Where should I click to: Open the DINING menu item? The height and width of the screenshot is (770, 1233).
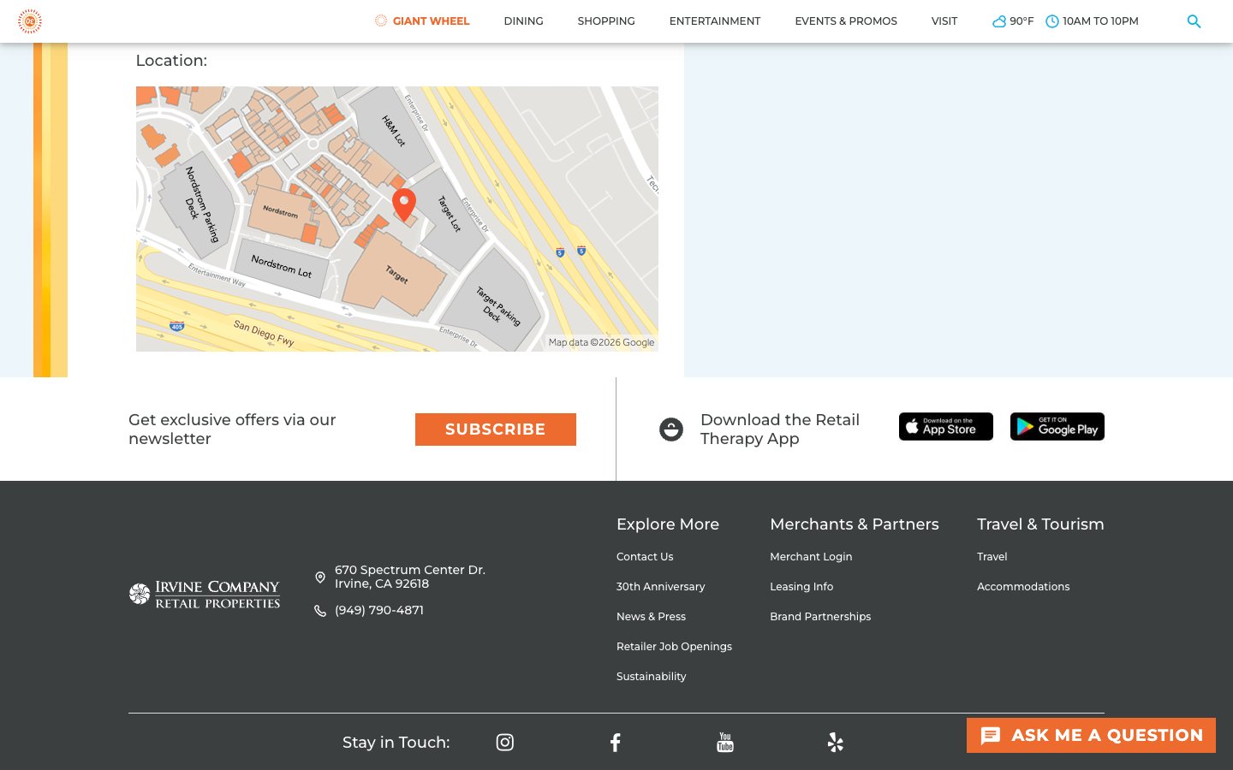coord(523,21)
